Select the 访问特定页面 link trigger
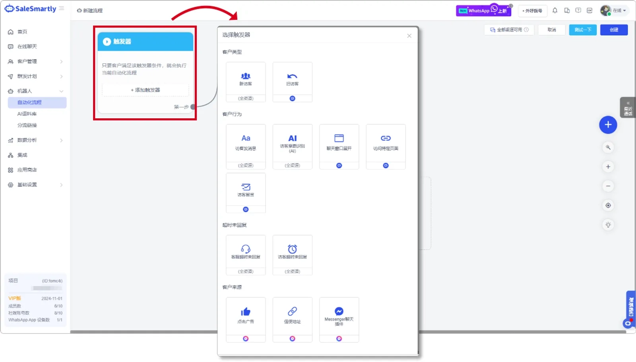The height and width of the screenshot is (362, 636). coord(386,146)
